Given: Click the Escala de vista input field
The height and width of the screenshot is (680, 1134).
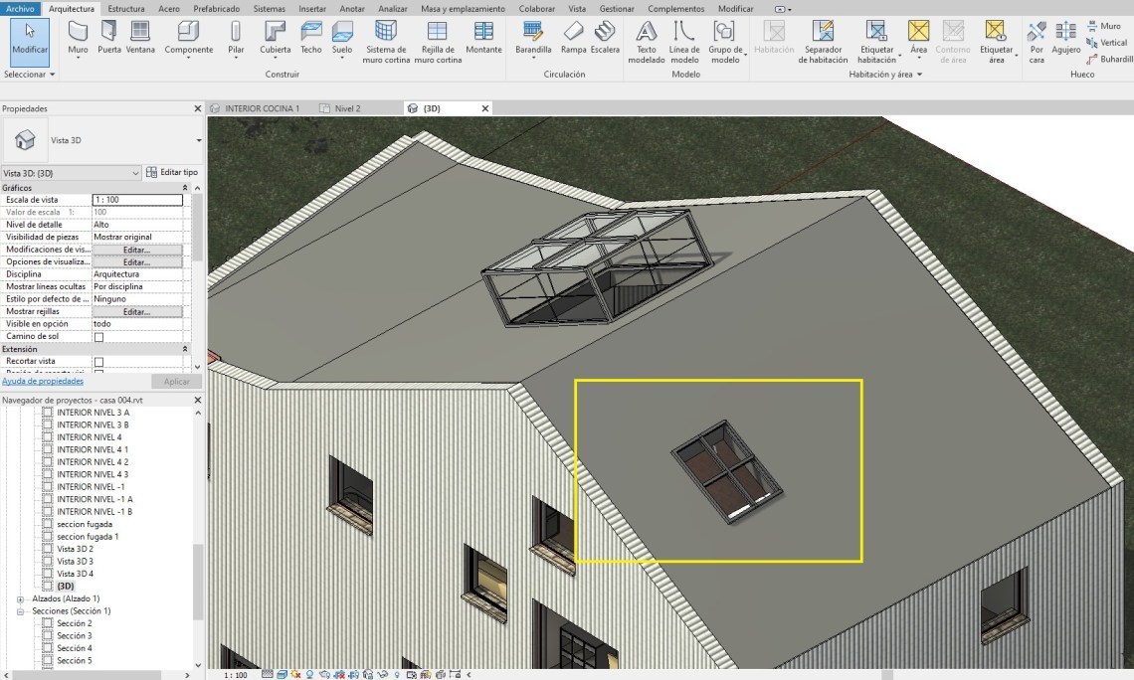Looking at the screenshot, I should [x=137, y=200].
